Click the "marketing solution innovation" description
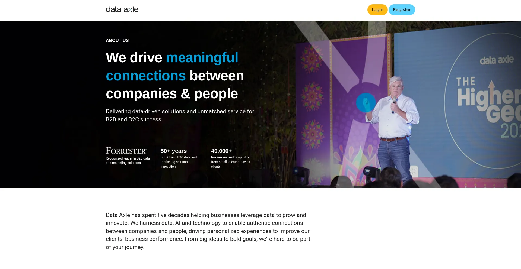 pos(179,162)
